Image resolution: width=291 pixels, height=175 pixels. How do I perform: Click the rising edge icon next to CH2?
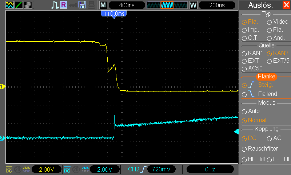click(143, 169)
